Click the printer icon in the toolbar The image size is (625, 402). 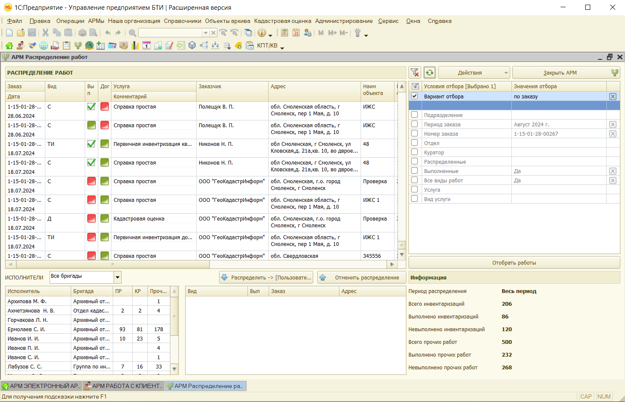click(82, 33)
